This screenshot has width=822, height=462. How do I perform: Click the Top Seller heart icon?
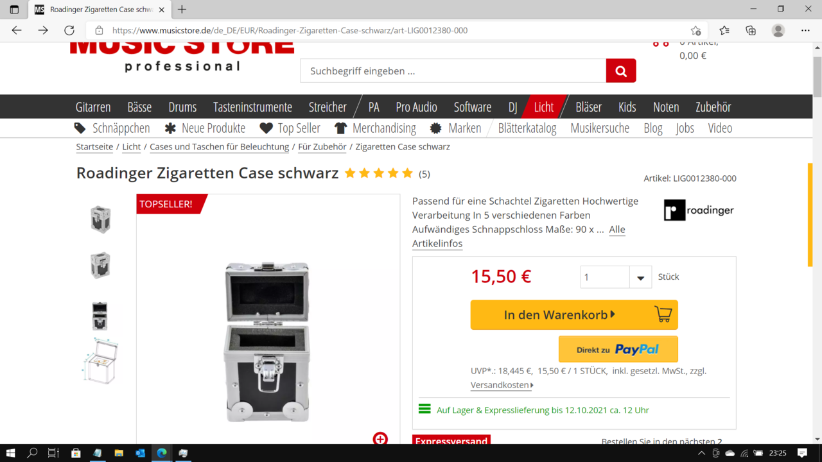pos(267,128)
